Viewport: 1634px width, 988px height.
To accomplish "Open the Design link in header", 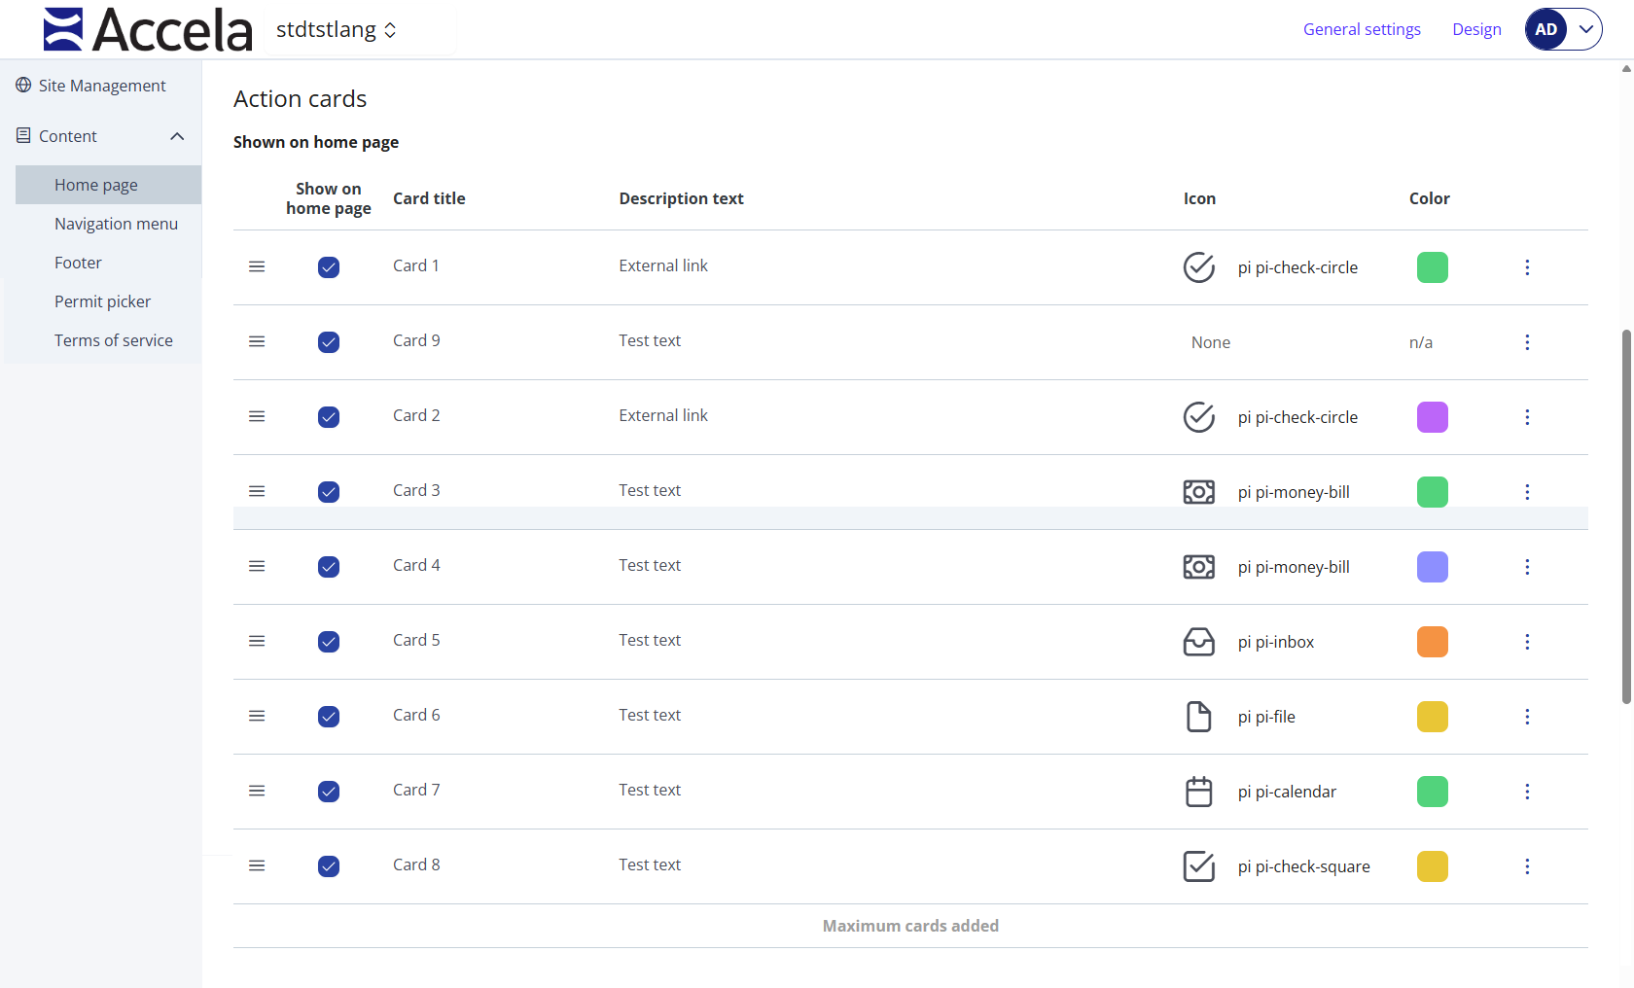I will 1476,29.
